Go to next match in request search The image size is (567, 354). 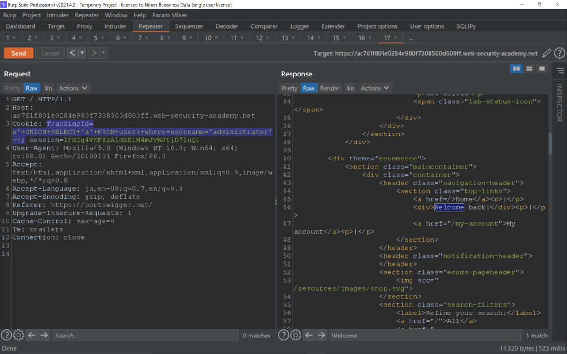pos(44,335)
